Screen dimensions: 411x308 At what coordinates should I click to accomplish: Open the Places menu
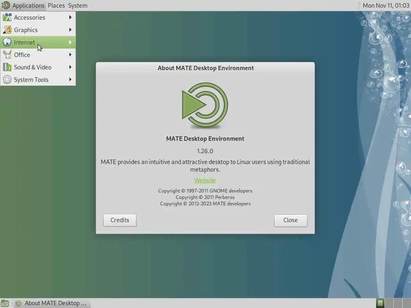click(x=56, y=6)
